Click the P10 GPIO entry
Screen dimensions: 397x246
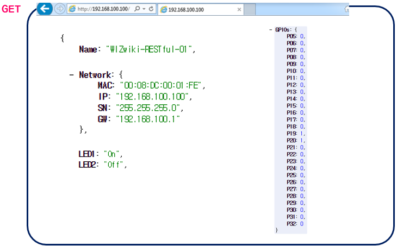[x=296, y=71]
